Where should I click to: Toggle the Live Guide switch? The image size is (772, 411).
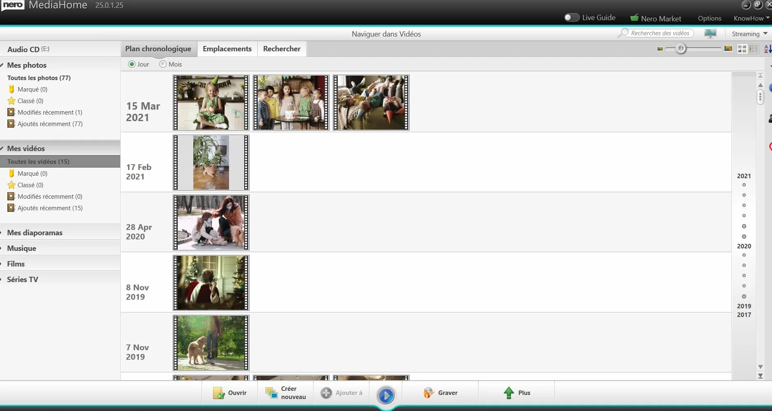(x=571, y=18)
